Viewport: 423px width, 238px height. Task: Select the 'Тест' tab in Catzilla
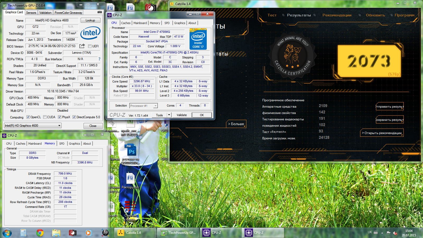tap(272, 15)
